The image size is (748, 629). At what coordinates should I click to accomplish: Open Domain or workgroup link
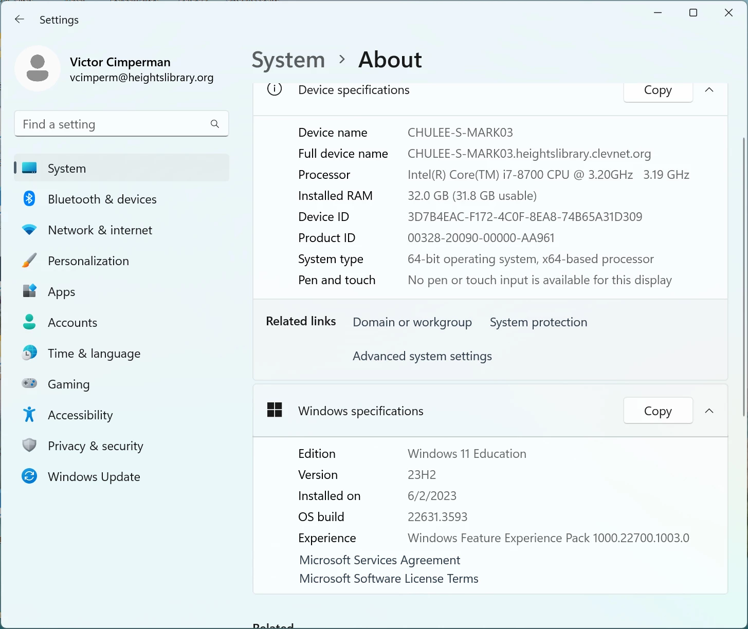(412, 322)
